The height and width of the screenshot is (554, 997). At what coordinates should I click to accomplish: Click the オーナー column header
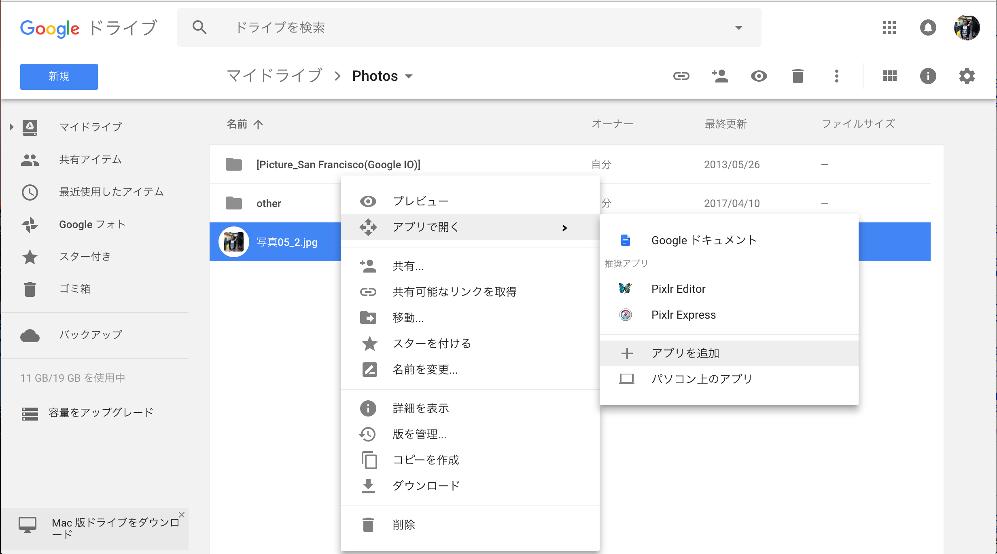click(x=612, y=124)
